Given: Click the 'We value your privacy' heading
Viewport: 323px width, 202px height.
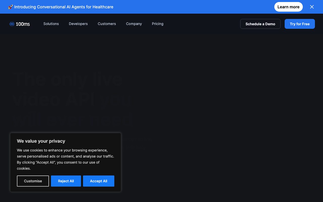Looking at the screenshot, I should click(x=41, y=141).
